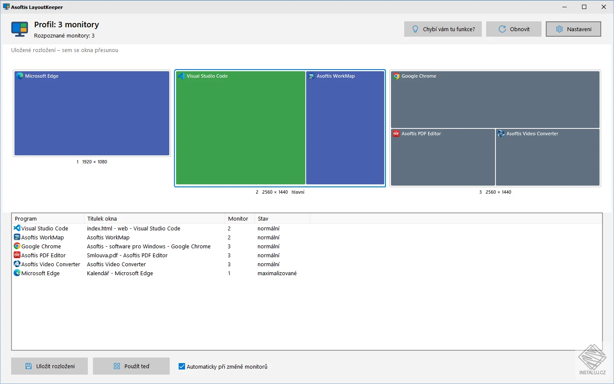Click the Microsoft Edge icon in the program list
This screenshot has width=614, height=384.
click(17, 273)
